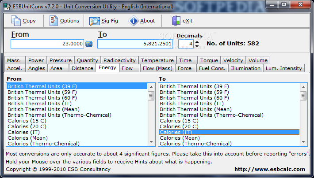The height and width of the screenshot is (178, 314).
Task: Open the Radioactivity tab
Action: tap(119, 60)
